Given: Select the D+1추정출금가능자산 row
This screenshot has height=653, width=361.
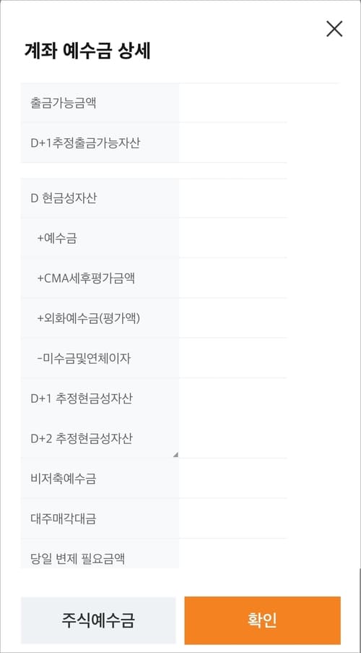Looking at the screenshot, I should (x=154, y=143).
